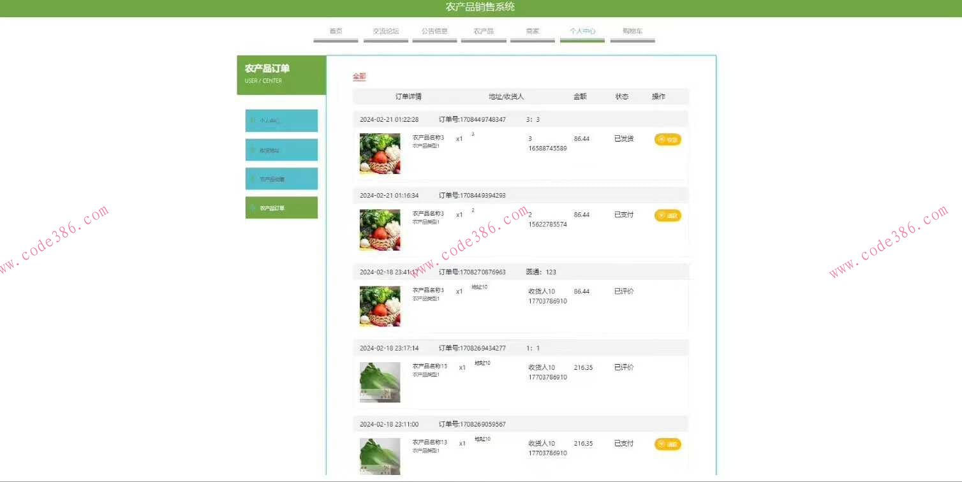Viewport: 962px width, 482px height.
Task: View the 公告信息 announcements section
Action: pos(434,30)
